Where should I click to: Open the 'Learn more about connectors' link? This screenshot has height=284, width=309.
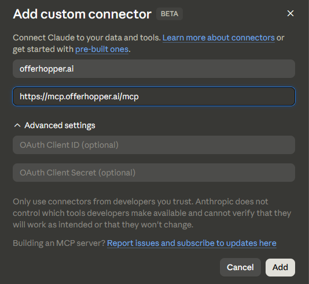[218, 38]
